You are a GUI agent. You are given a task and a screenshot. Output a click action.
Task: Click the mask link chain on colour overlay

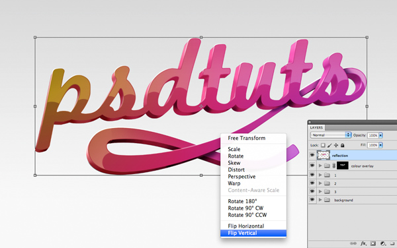click(x=333, y=166)
